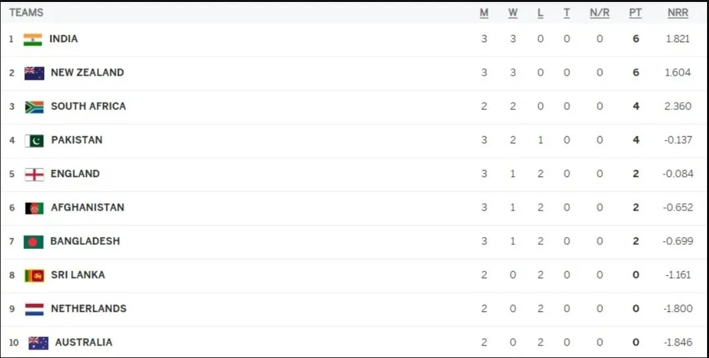The width and height of the screenshot is (709, 358).
Task: Click the New Zealand flag icon
Action: (34, 73)
